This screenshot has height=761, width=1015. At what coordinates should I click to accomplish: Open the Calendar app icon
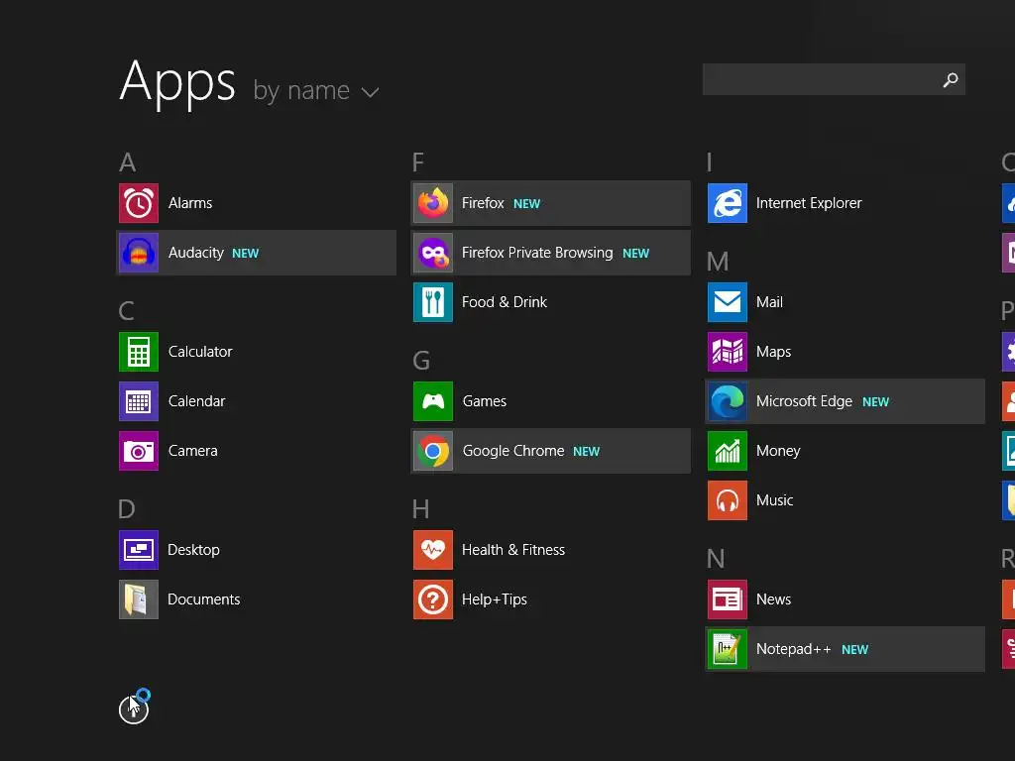[139, 401]
